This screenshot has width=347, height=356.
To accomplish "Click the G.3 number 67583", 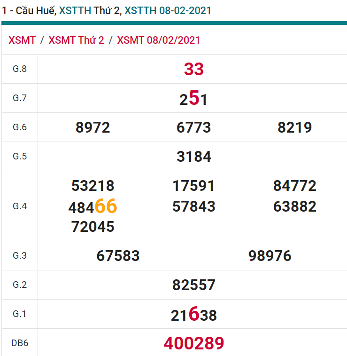I will 118,256.
